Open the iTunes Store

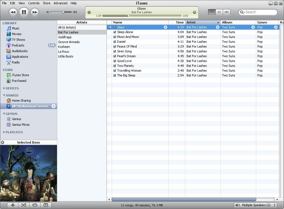20,75
